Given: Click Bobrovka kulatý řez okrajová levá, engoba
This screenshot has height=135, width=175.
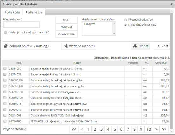Looking at the screenshot, I should point(56,80).
